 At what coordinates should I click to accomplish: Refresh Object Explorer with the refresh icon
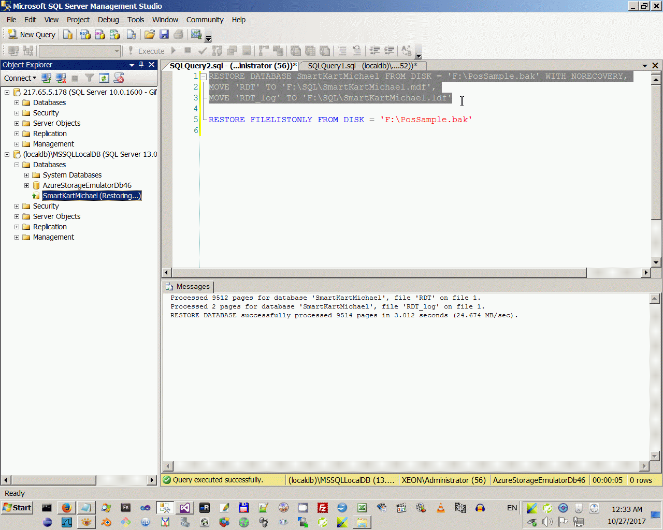pyautogui.click(x=104, y=78)
